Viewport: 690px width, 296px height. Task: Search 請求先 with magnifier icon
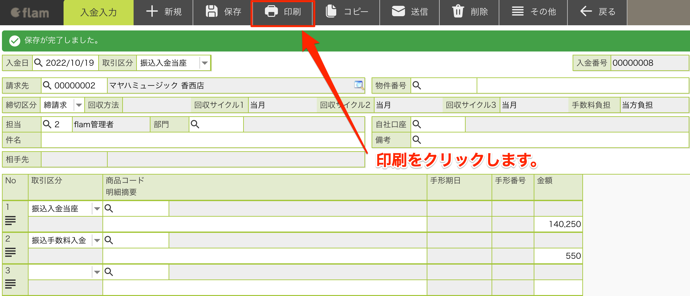coord(47,85)
